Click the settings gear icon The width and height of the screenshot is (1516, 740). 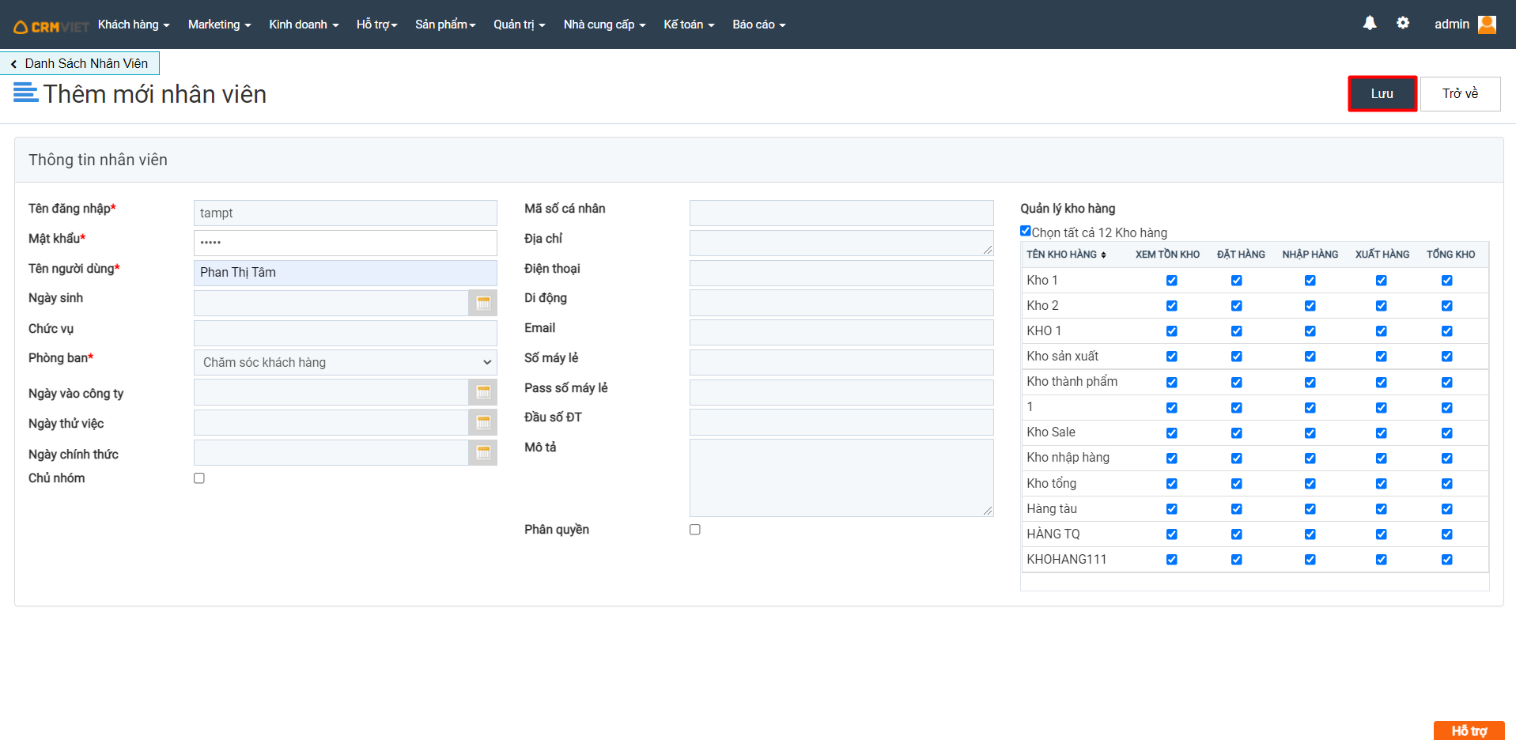coord(1402,24)
